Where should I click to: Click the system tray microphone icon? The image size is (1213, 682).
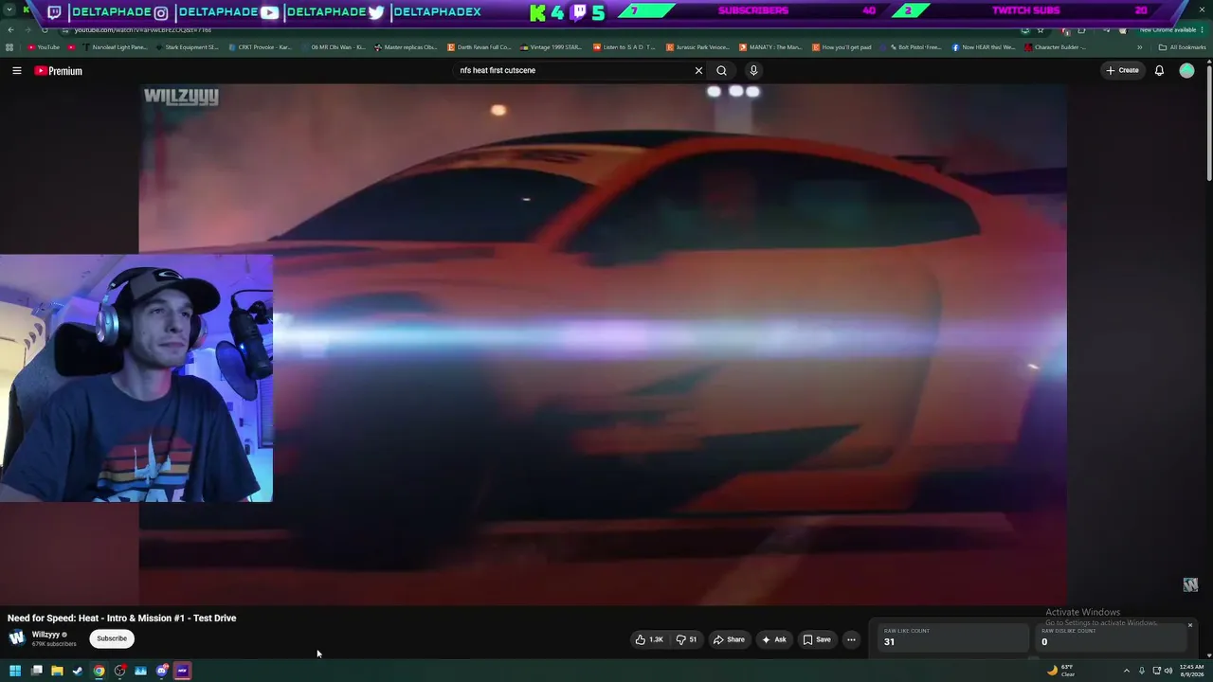(1142, 671)
